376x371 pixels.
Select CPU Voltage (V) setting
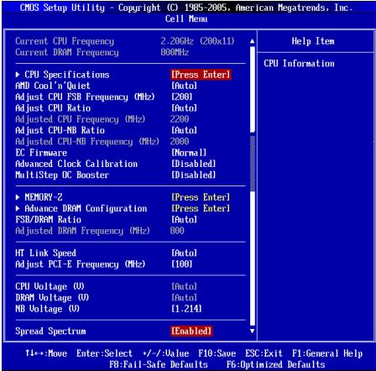point(50,287)
